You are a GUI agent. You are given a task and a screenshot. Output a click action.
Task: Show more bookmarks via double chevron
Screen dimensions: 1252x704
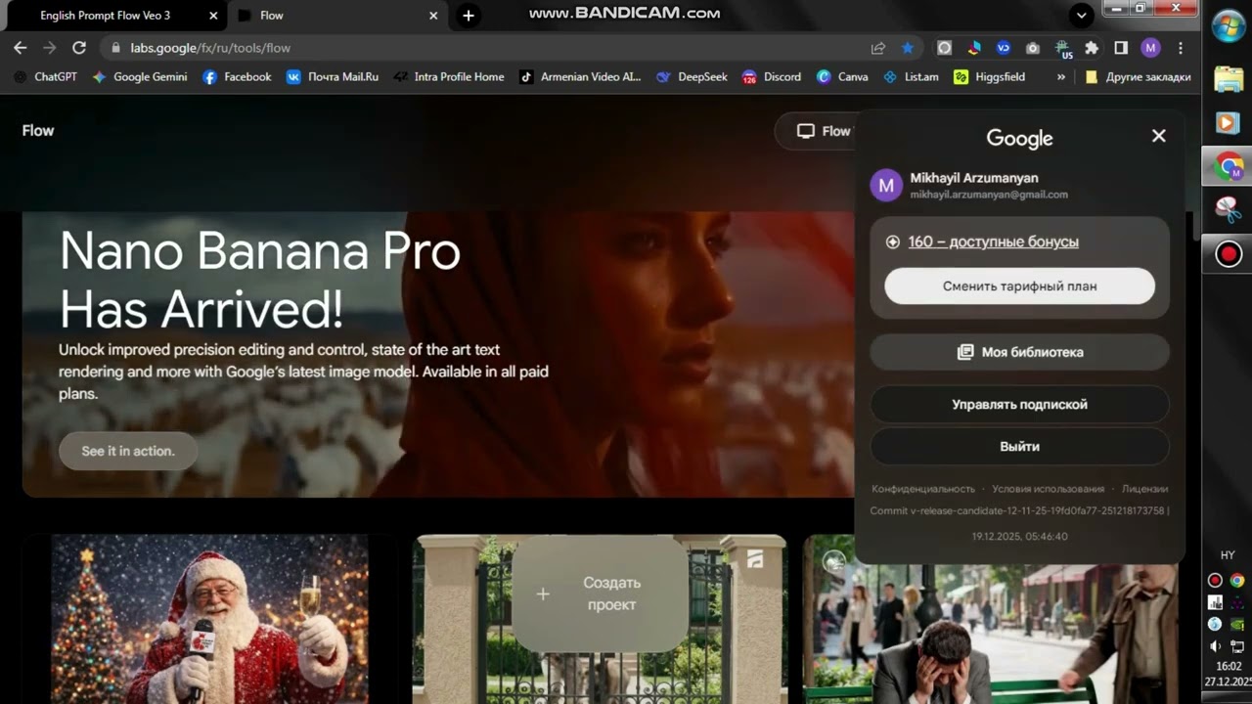click(x=1061, y=76)
